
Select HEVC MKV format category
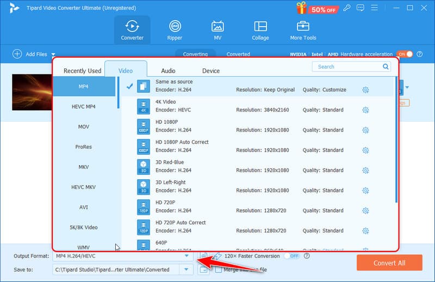84,187
